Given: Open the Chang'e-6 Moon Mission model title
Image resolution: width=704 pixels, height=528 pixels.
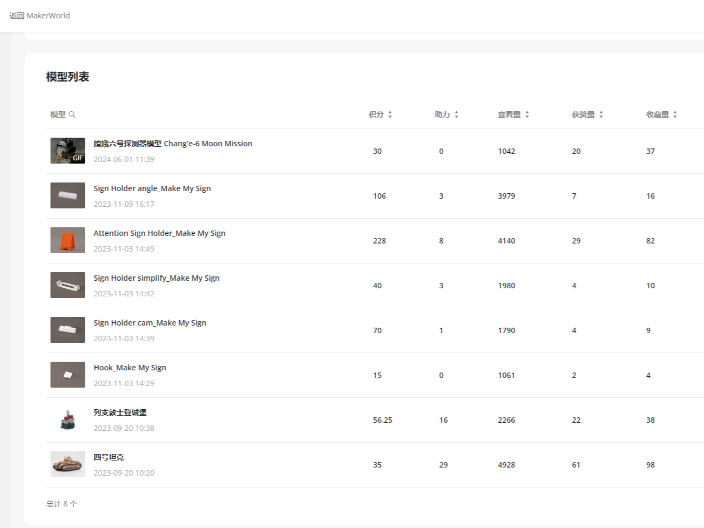Looking at the screenshot, I should pos(173,144).
